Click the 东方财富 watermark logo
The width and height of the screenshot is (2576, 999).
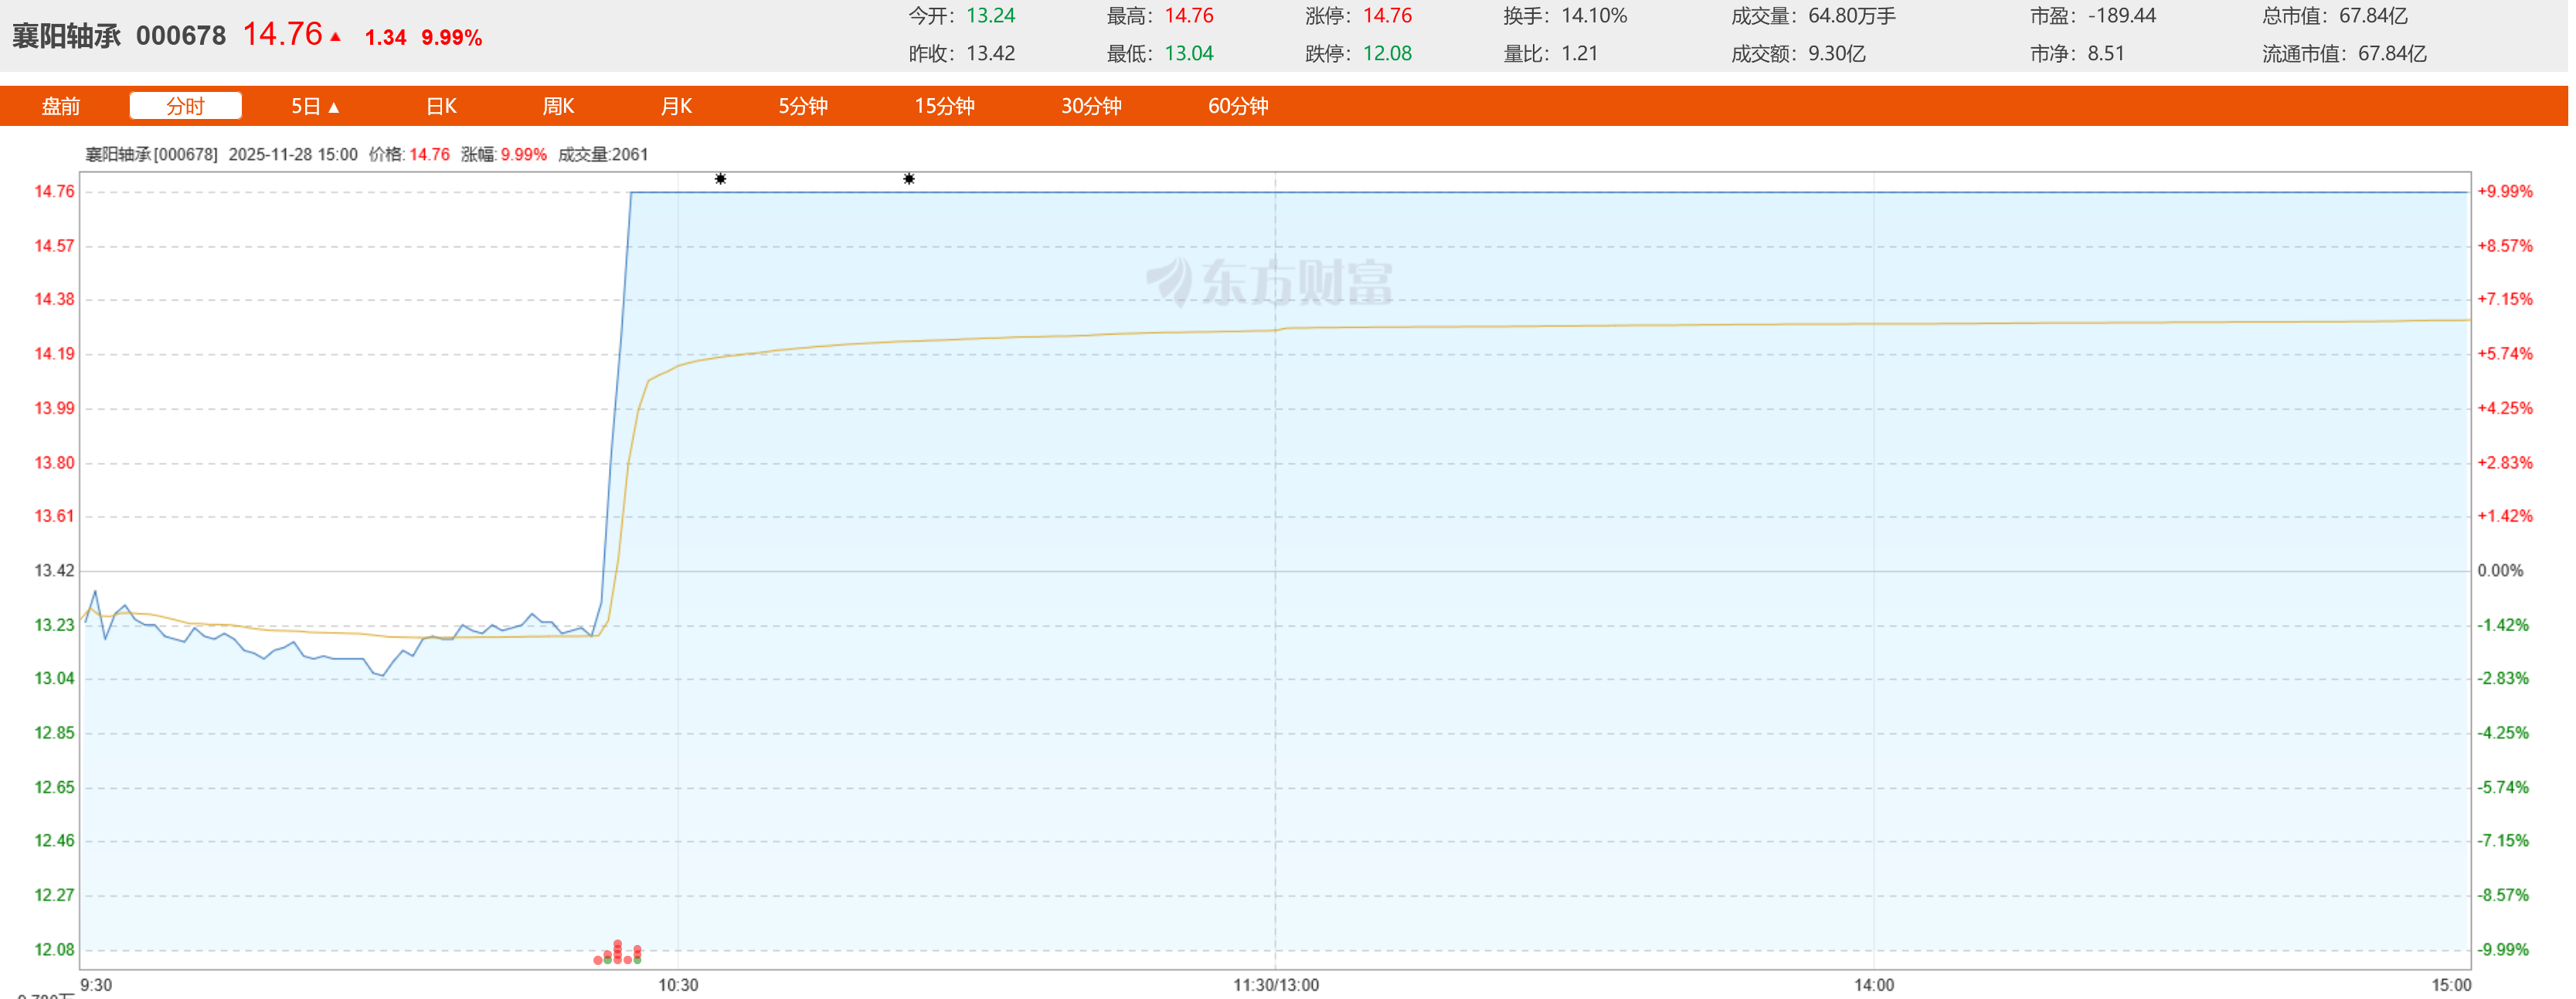(x=1270, y=282)
